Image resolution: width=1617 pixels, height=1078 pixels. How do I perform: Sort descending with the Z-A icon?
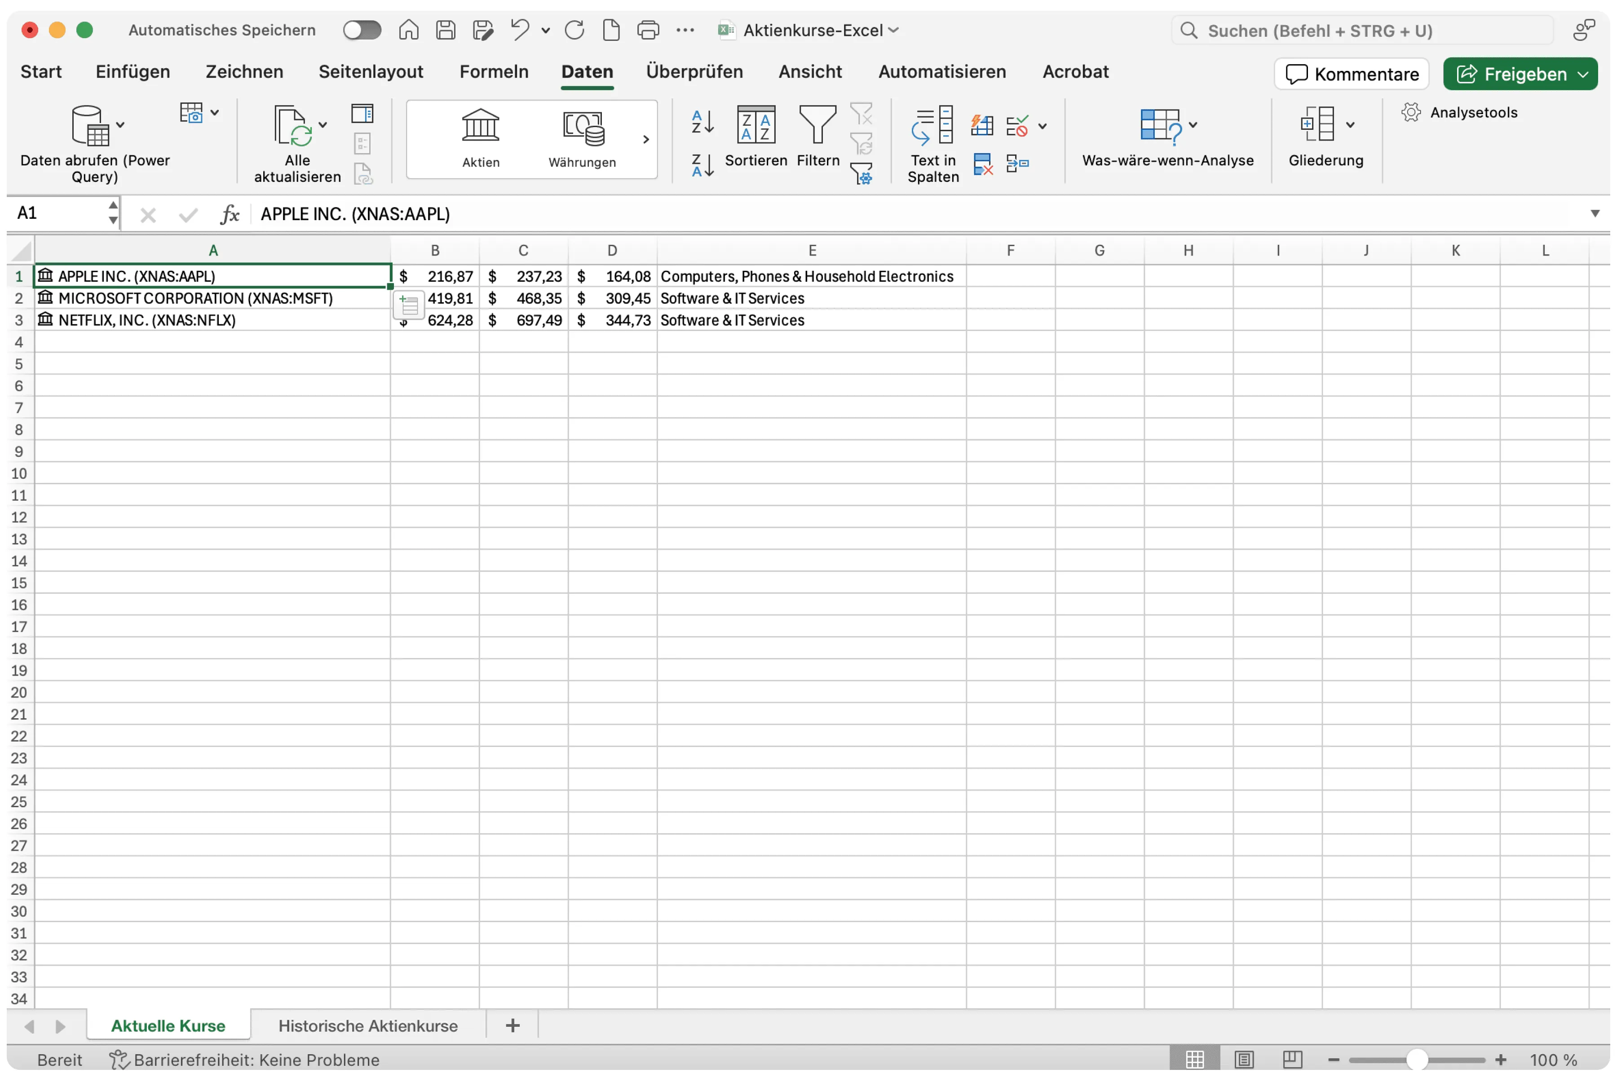[x=702, y=166]
